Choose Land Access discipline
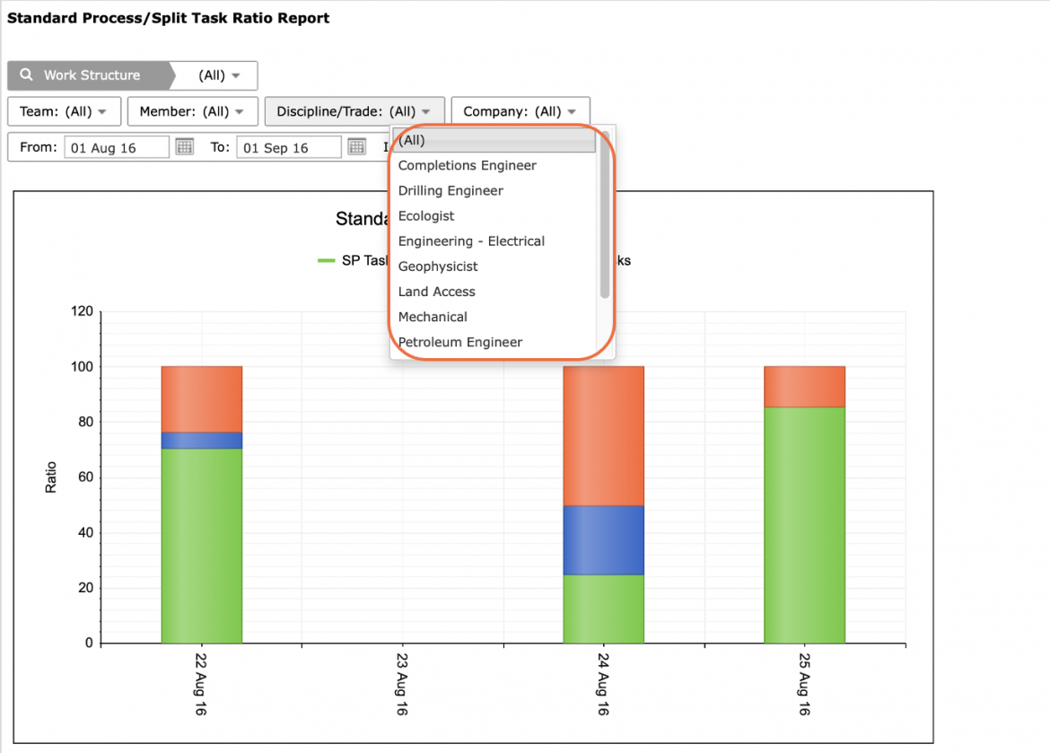Screen dimensions: 1050x753 436,292
